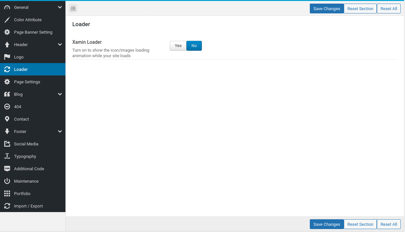Click the 404 minus-circle icon

point(7,107)
